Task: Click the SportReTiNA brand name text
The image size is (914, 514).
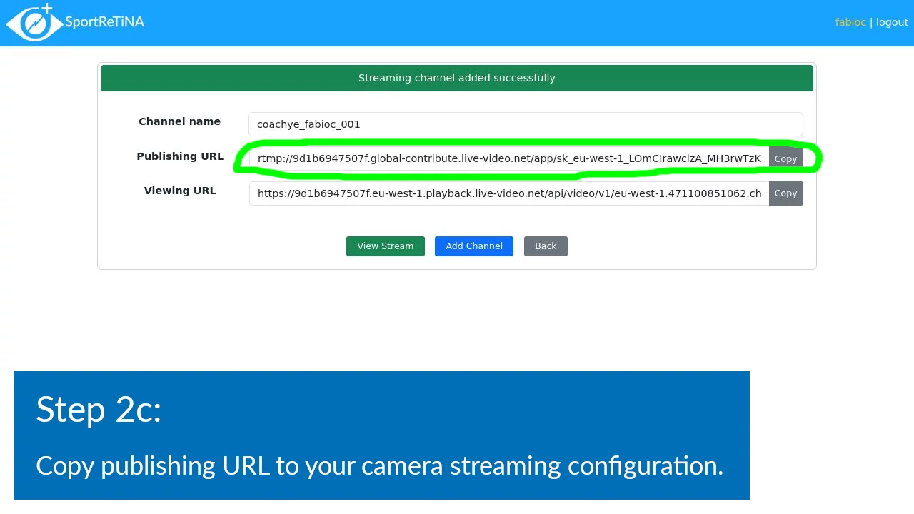Action: (x=104, y=21)
